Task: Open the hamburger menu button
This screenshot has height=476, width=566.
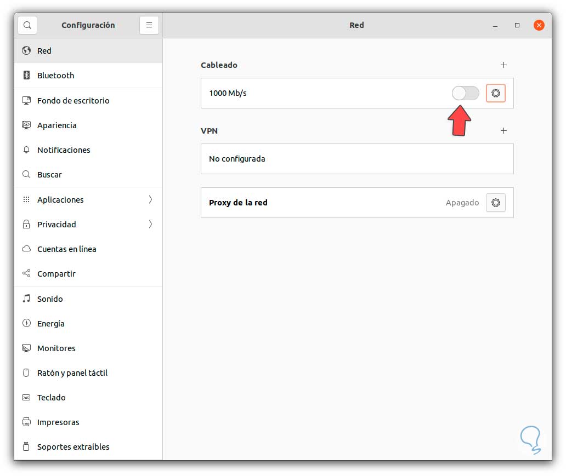Action: click(149, 25)
